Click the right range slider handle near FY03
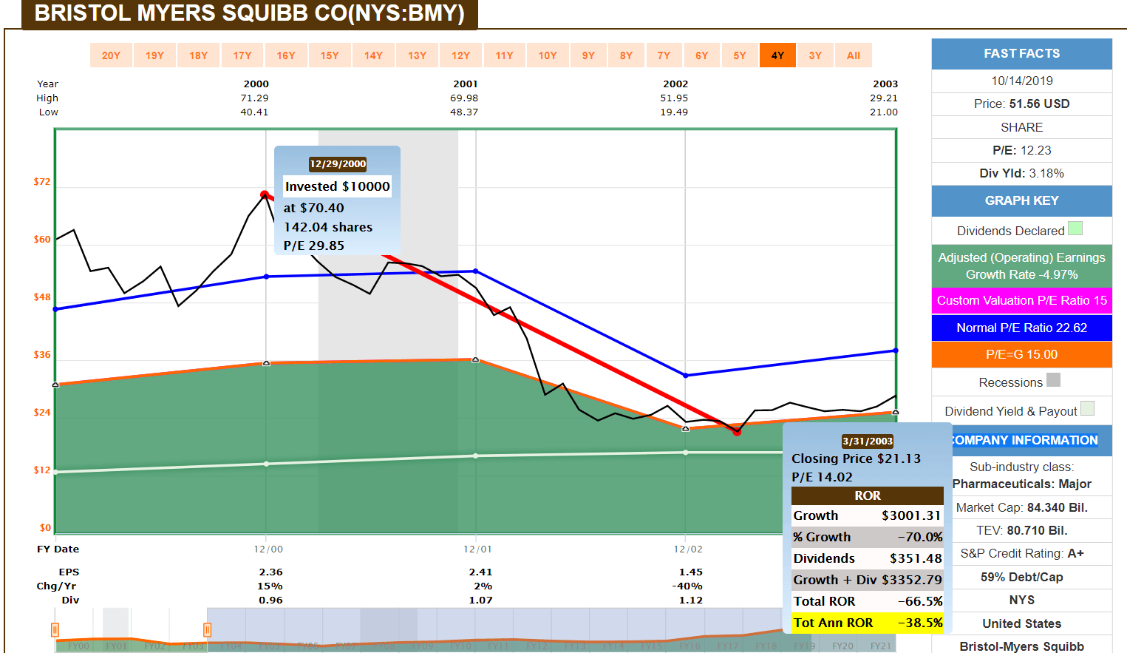The width and height of the screenshot is (1127, 653). 207,629
